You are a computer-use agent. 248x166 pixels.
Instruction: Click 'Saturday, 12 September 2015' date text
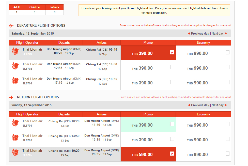33,33
